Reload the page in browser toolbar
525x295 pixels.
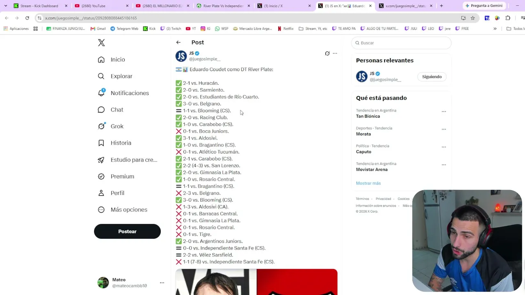[27, 18]
